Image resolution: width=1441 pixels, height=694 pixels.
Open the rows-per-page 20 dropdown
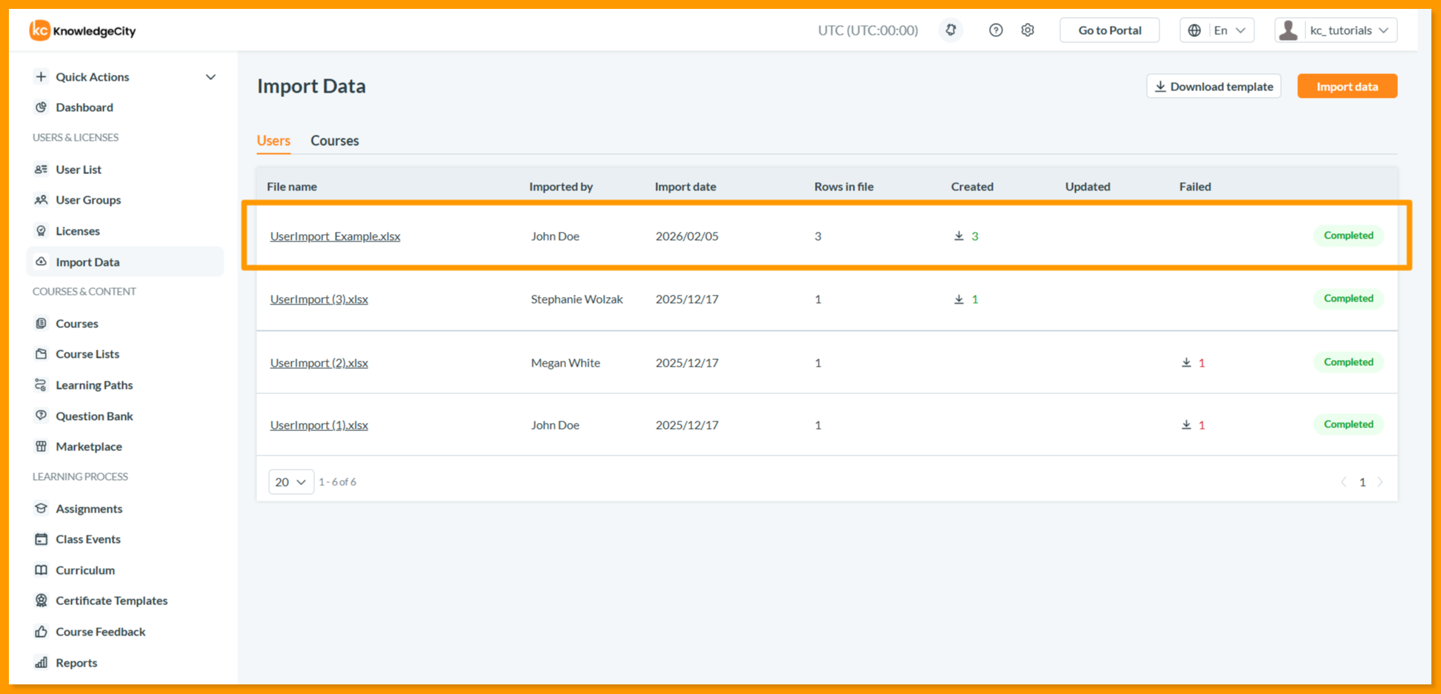291,482
